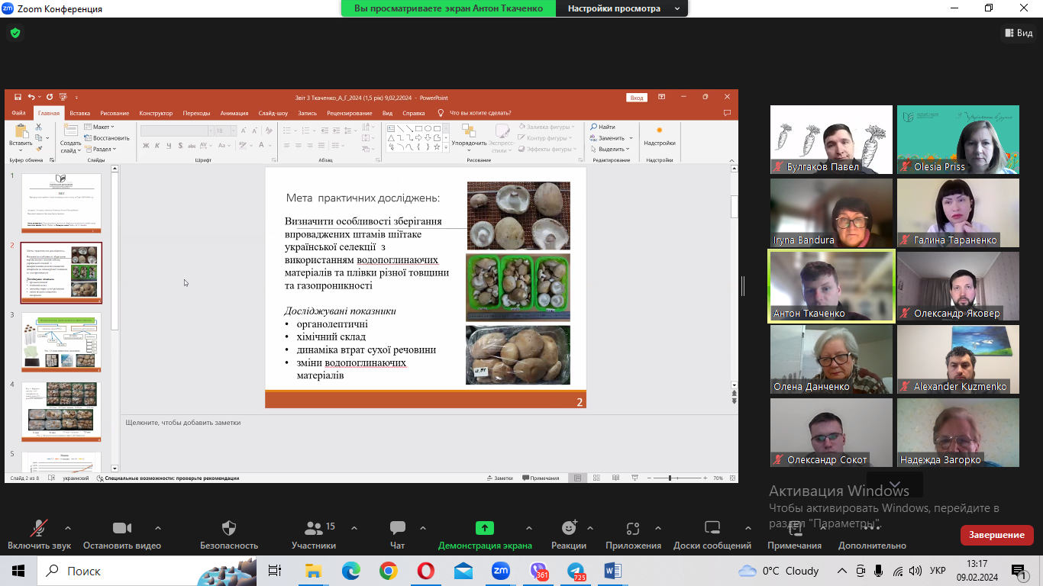Open Настройки просмотра dropdown
This screenshot has width=1043, height=586.
point(622,8)
